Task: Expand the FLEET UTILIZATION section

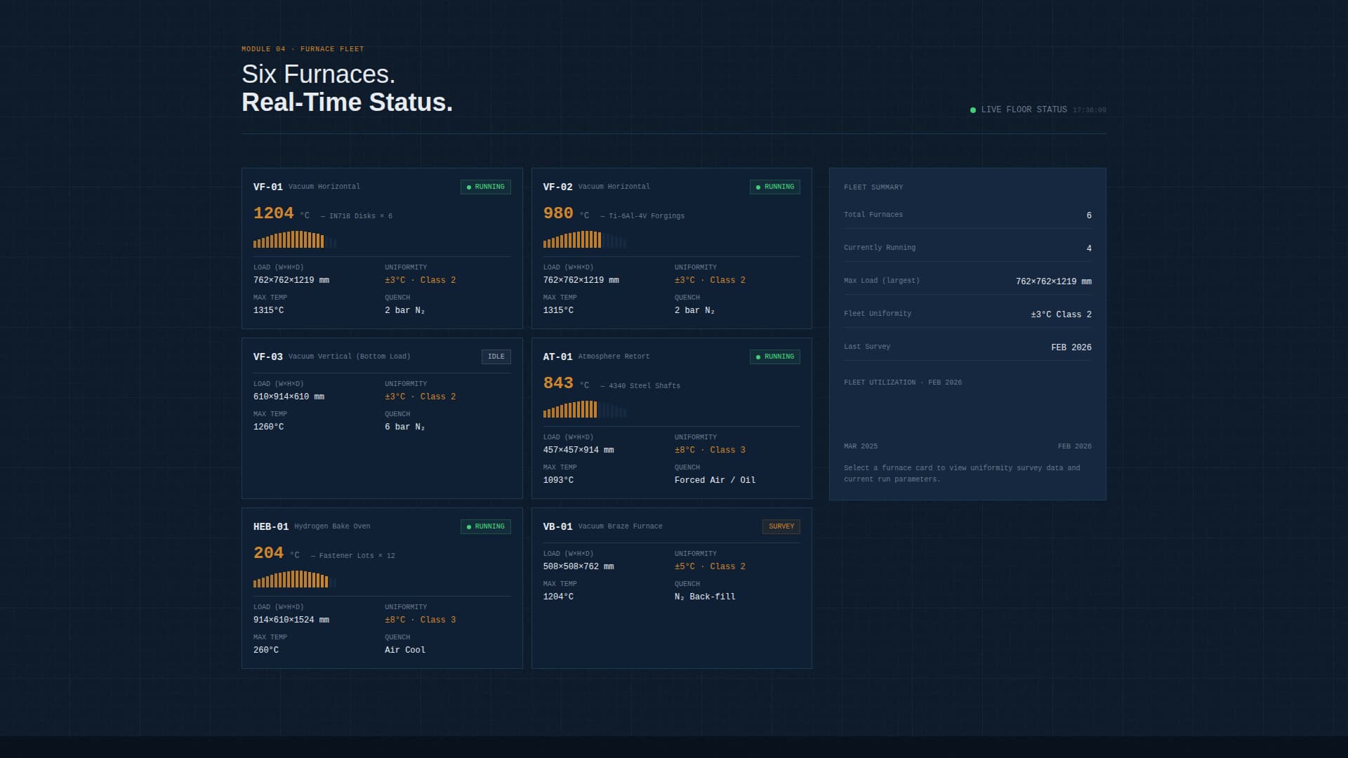Action: (x=902, y=383)
